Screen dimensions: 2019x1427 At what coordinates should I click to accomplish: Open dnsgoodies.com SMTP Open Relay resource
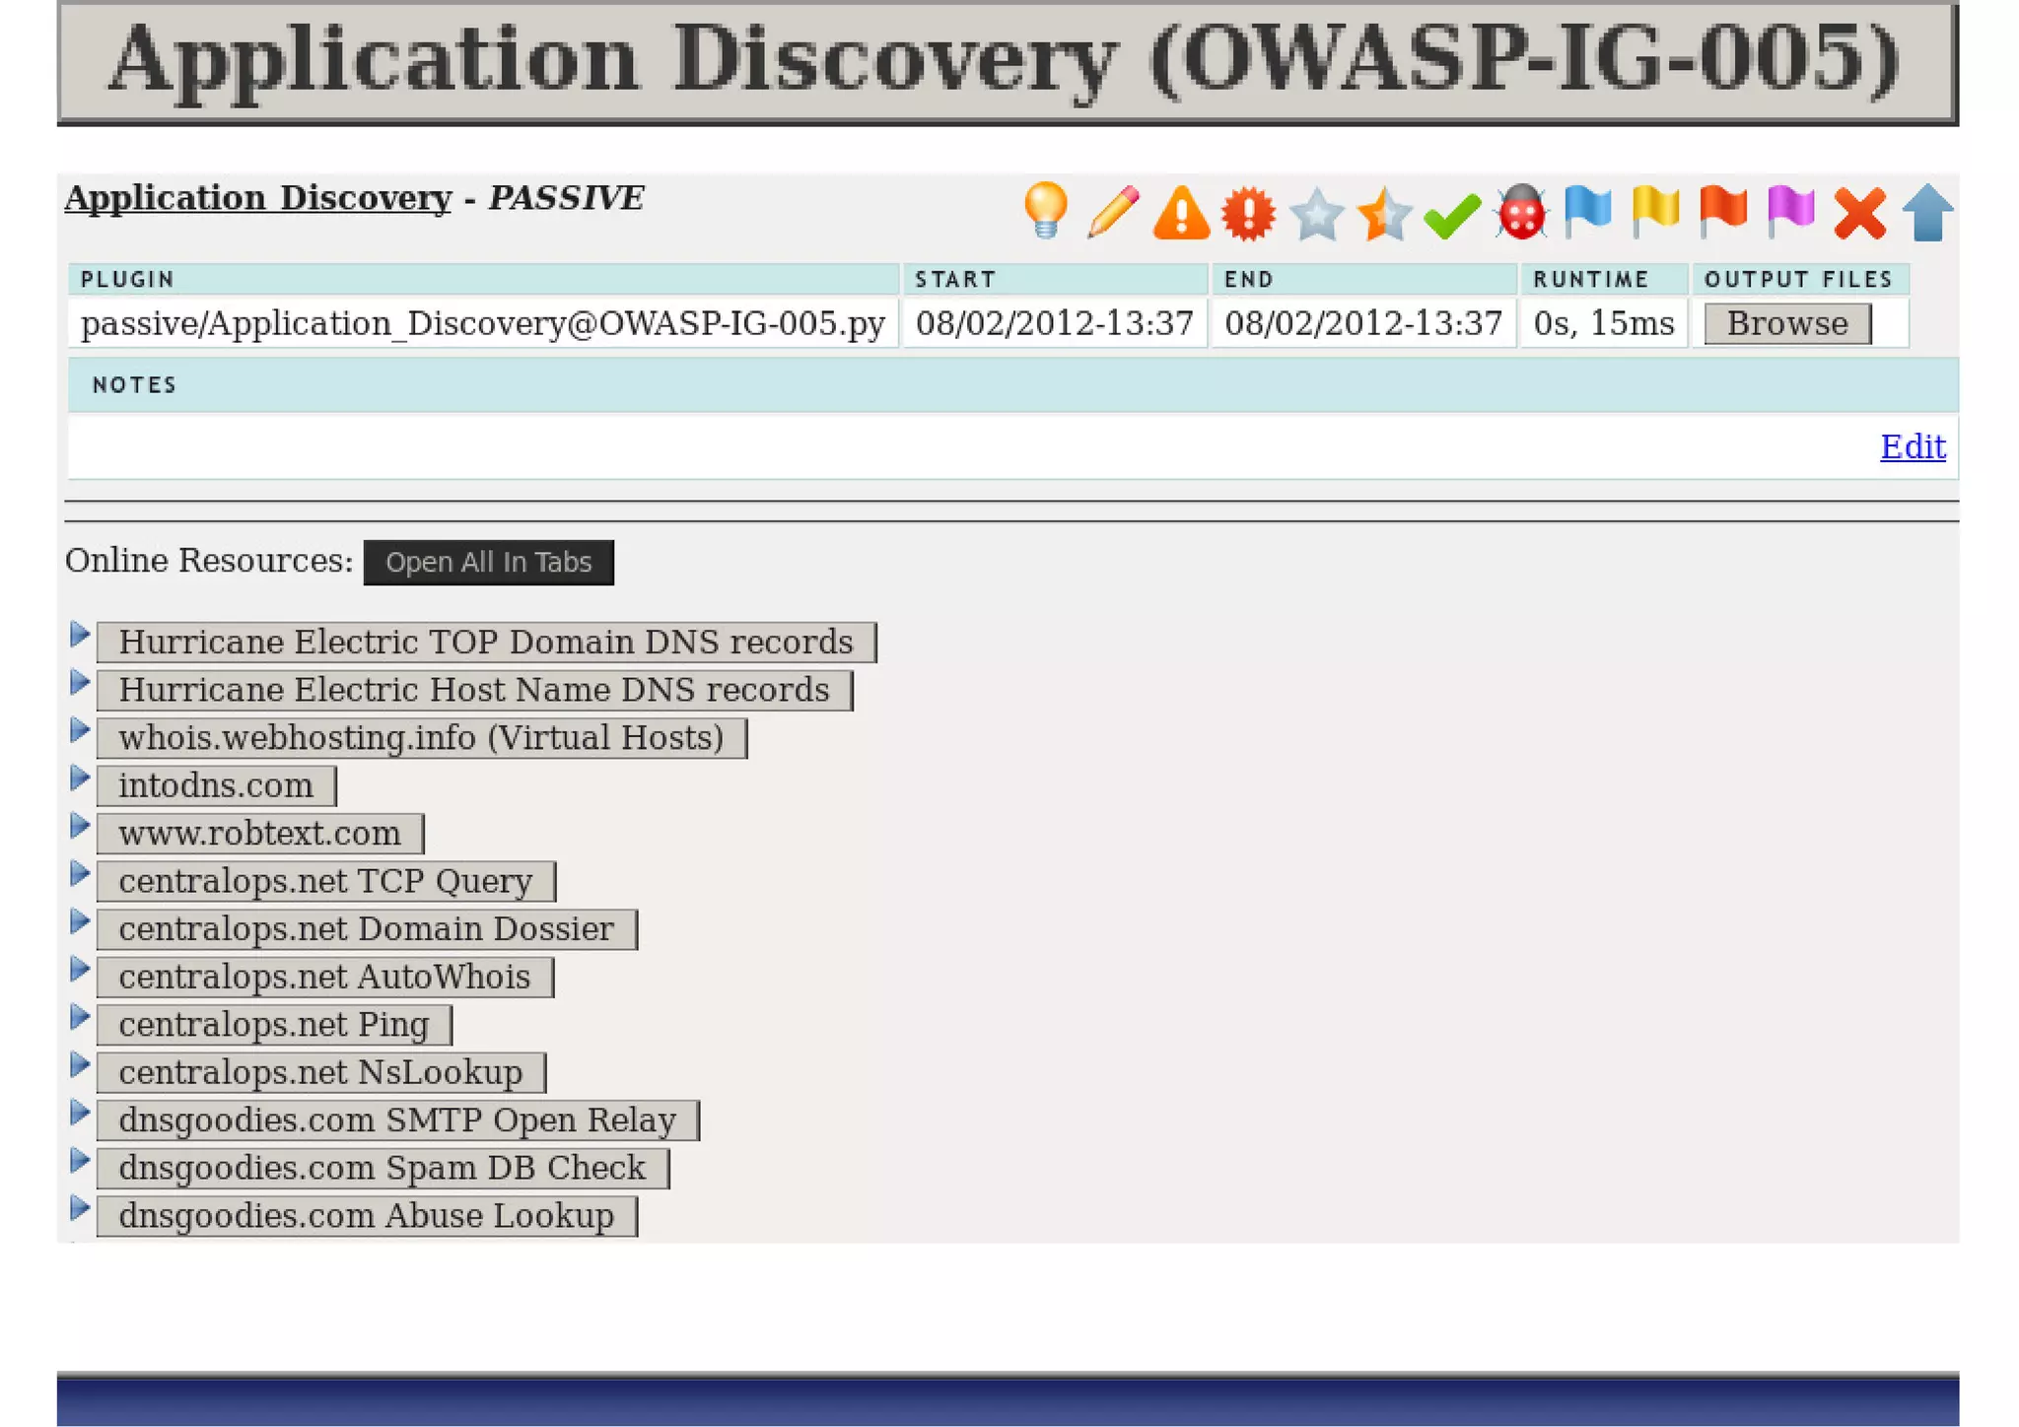pyautogui.click(x=397, y=1121)
